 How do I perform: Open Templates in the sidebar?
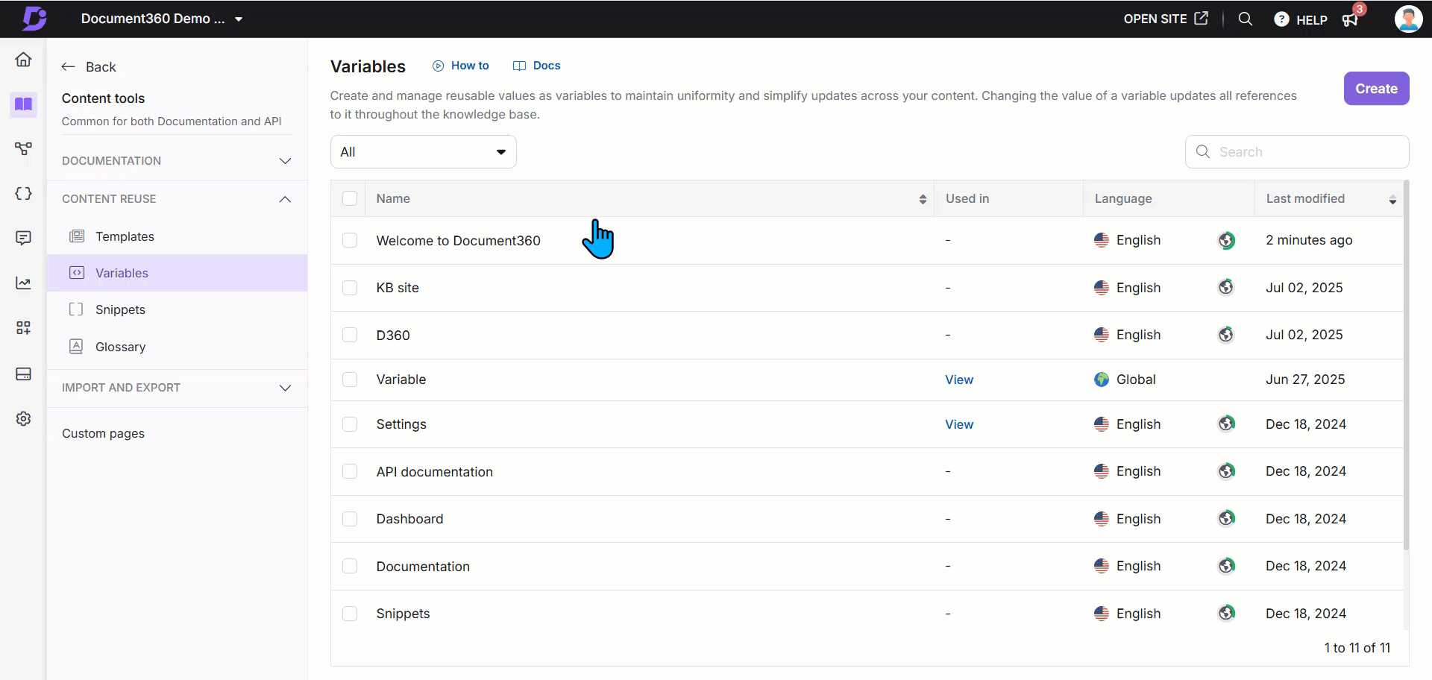click(177, 236)
